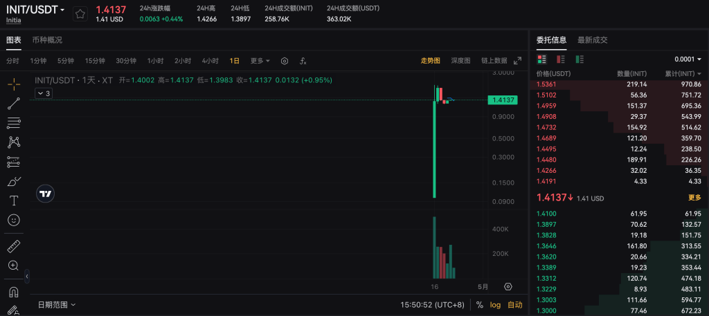Switch to 走势图 basic chart view
The width and height of the screenshot is (709, 316).
tap(431, 60)
